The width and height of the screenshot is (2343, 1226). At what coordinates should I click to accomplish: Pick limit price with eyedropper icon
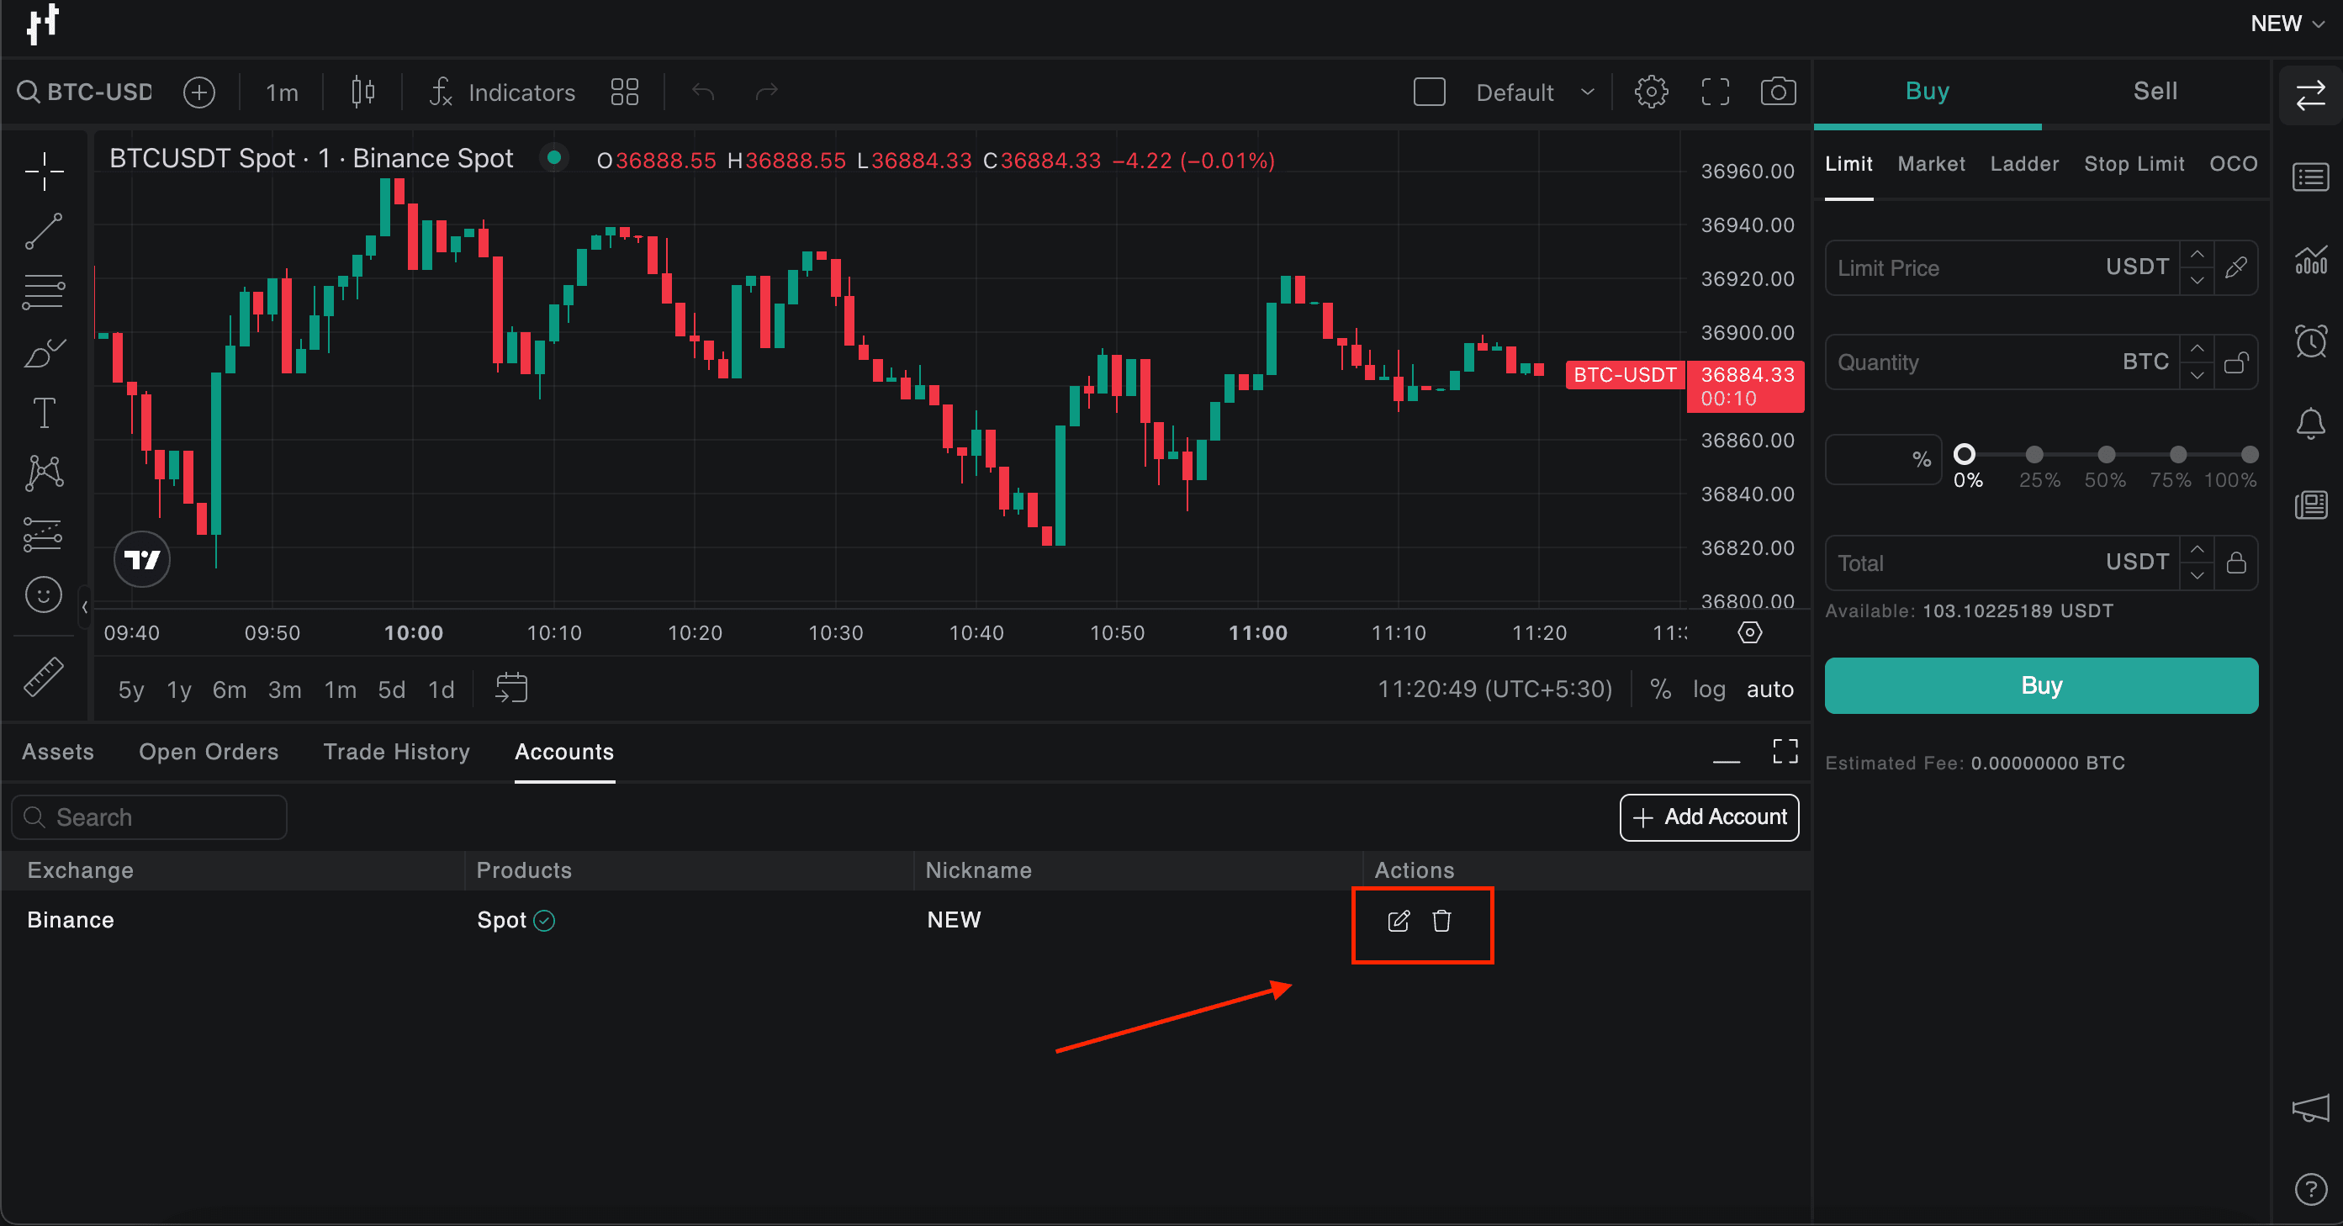[2236, 267]
